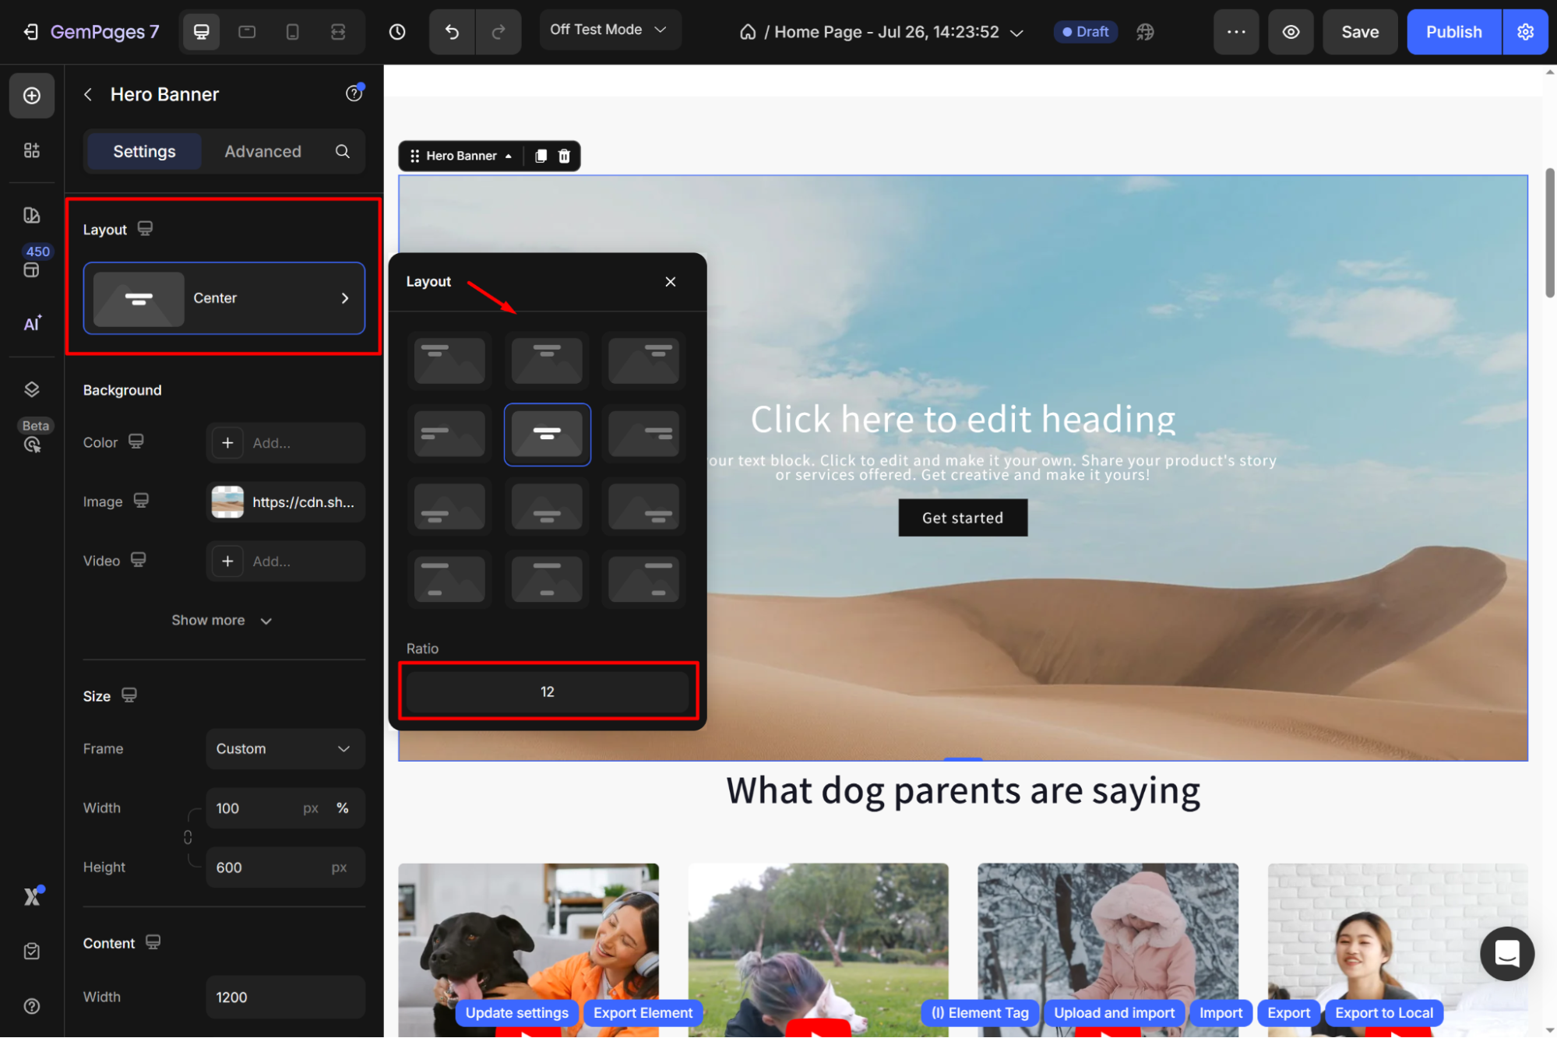Click the Publish button
The width and height of the screenshot is (1557, 1038).
pyautogui.click(x=1453, y=32)
